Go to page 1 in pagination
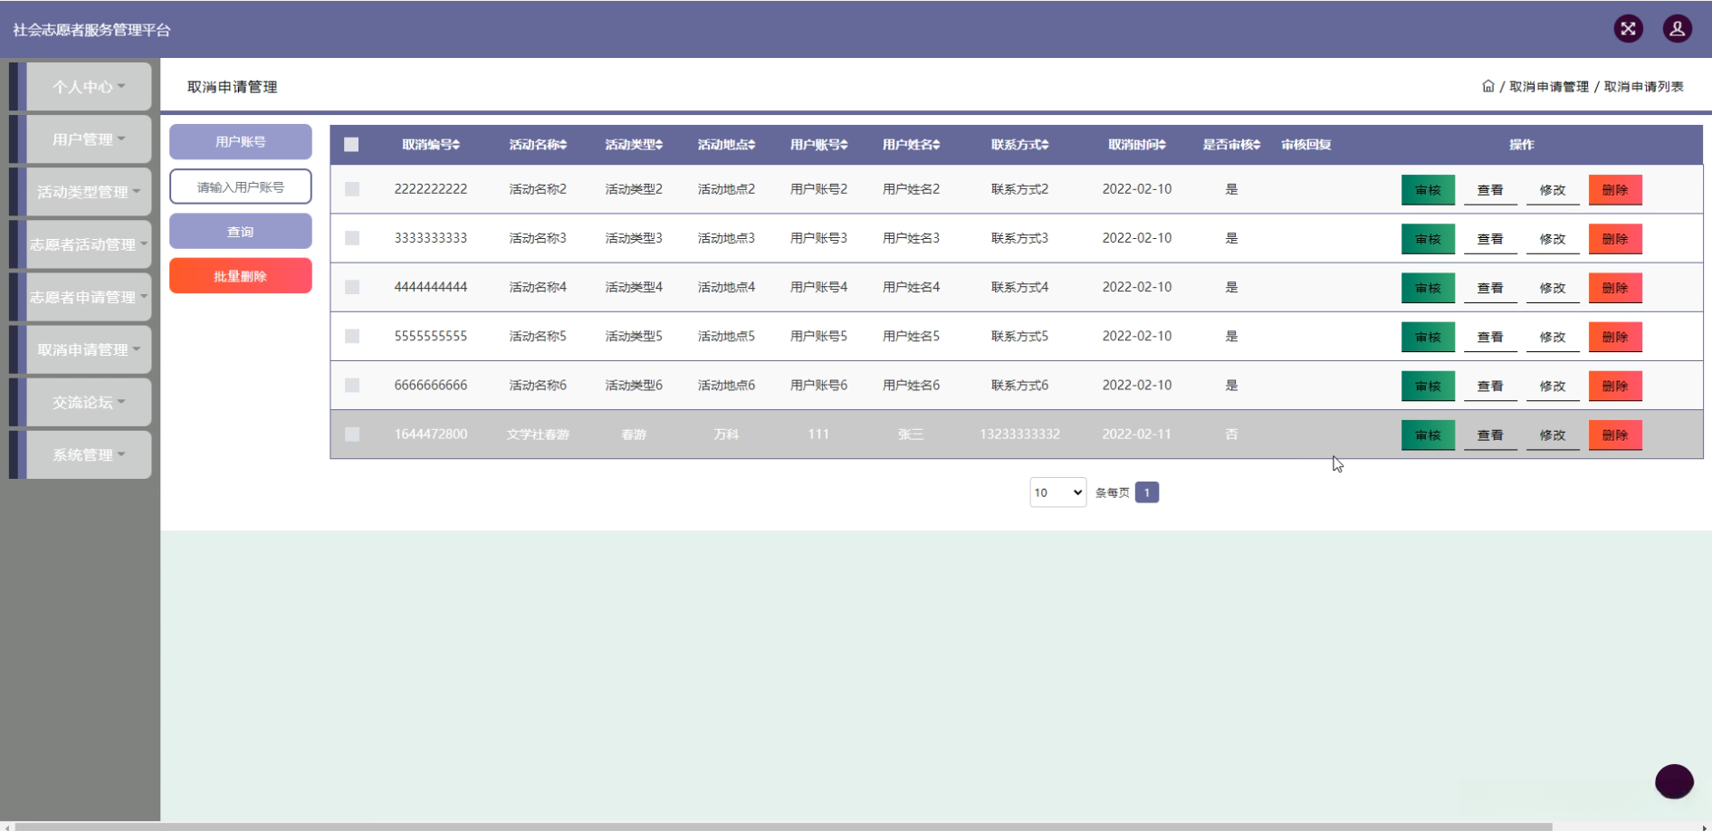The width and height of the screenshot is (1712, 831). pos(1146,492)
